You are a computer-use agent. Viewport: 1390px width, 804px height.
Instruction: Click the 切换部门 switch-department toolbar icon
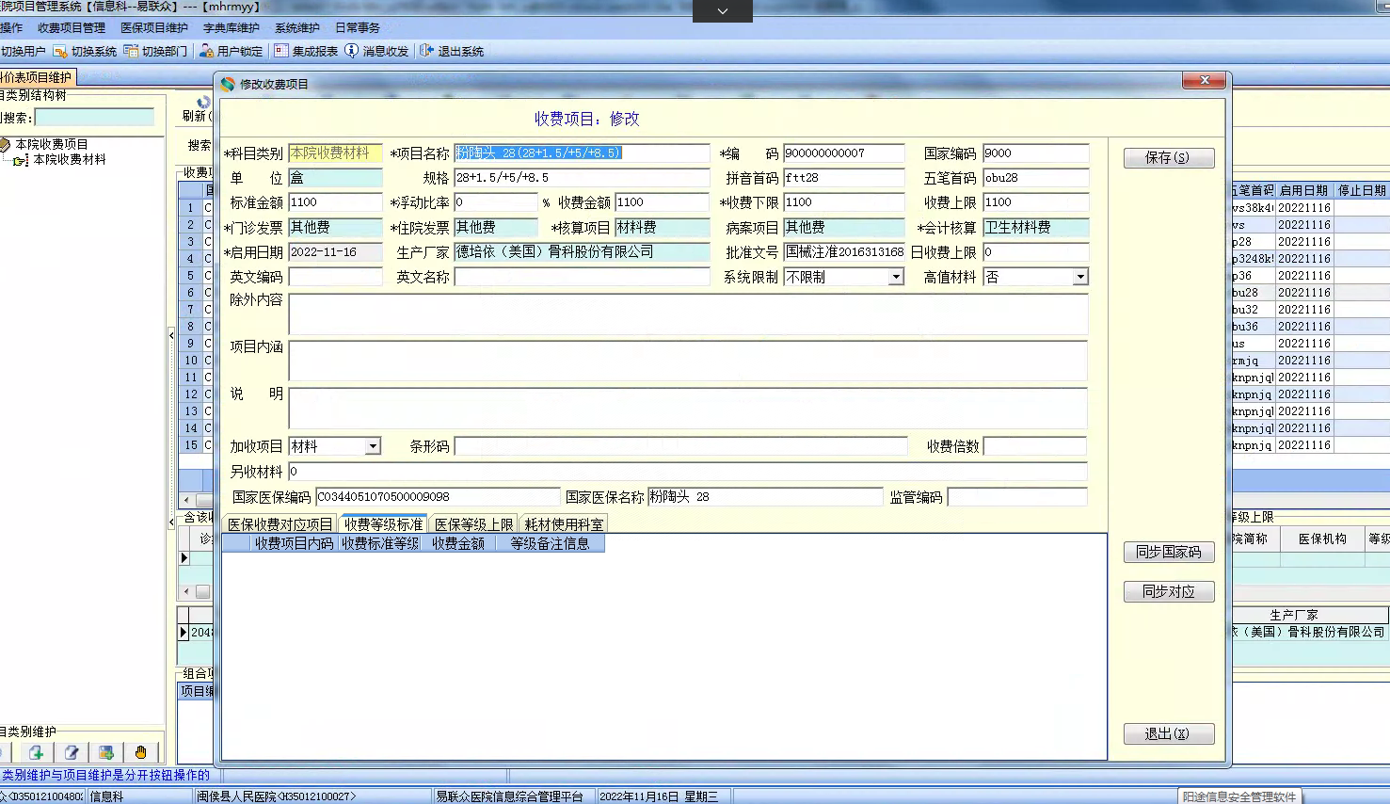point(131,51)
